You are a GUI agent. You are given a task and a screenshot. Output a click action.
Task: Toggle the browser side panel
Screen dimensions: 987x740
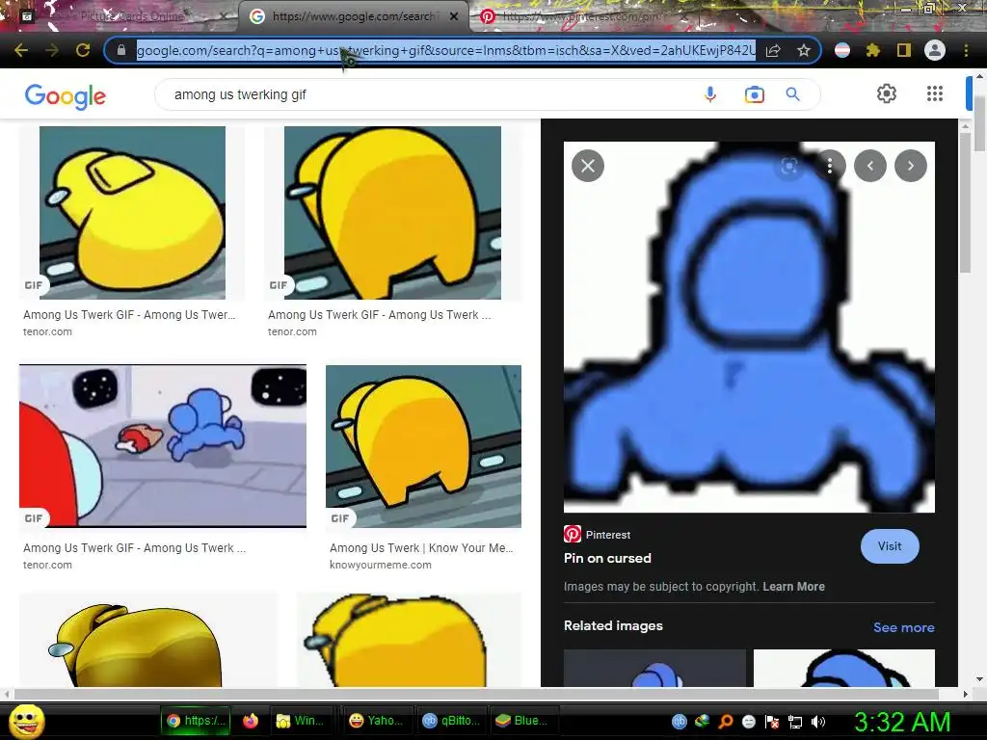coord(904,50)
